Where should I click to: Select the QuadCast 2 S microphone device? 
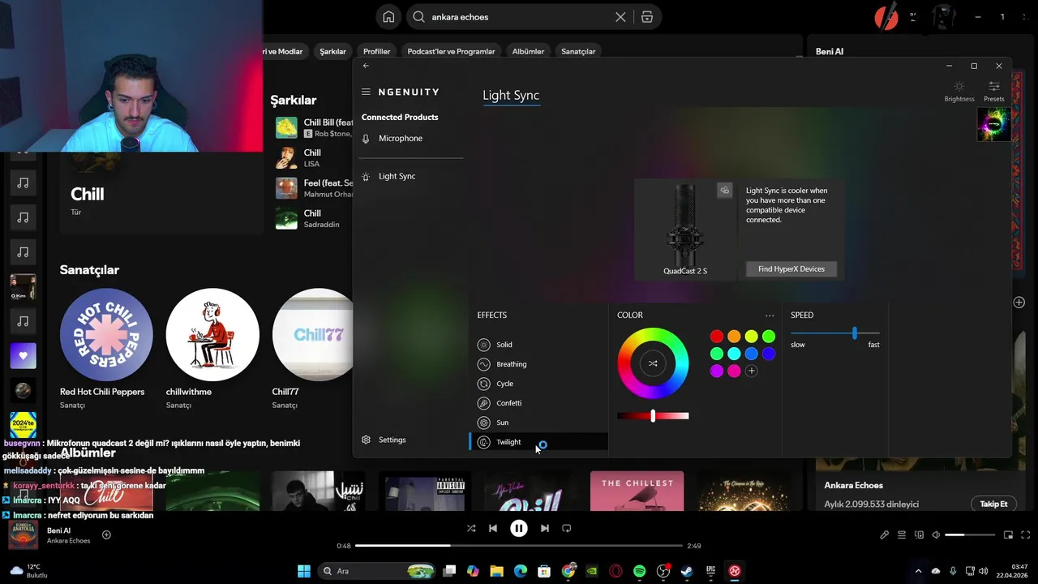(x=685, y=230)
